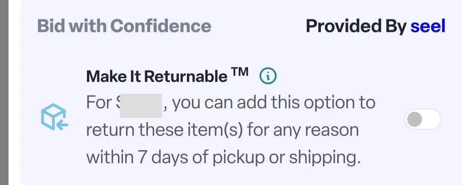Image resolution: width=462 pixels, height=185 pixels.
Task: Click the info icon beside Make It Returnable
Action: tap(268, 76)
